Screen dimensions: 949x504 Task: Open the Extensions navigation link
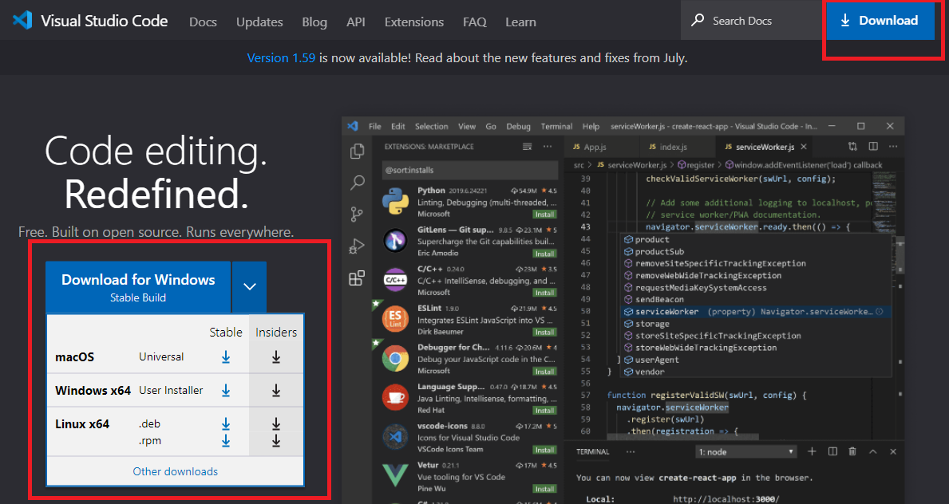click(x=414, y=22)
